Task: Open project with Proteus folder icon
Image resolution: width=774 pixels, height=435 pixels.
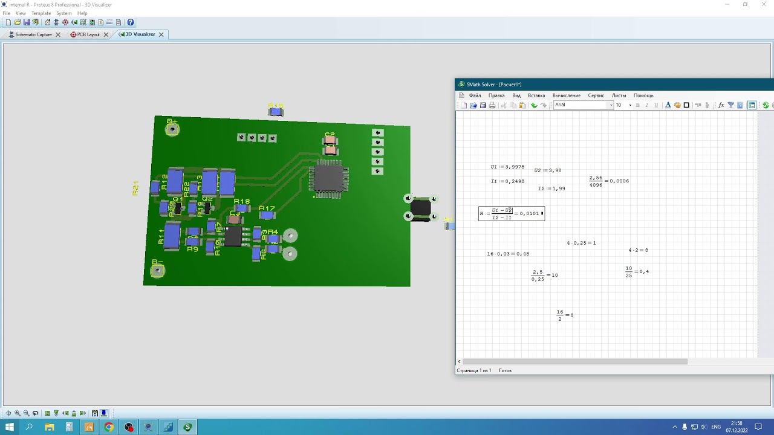Action: [x=18, y=22]
